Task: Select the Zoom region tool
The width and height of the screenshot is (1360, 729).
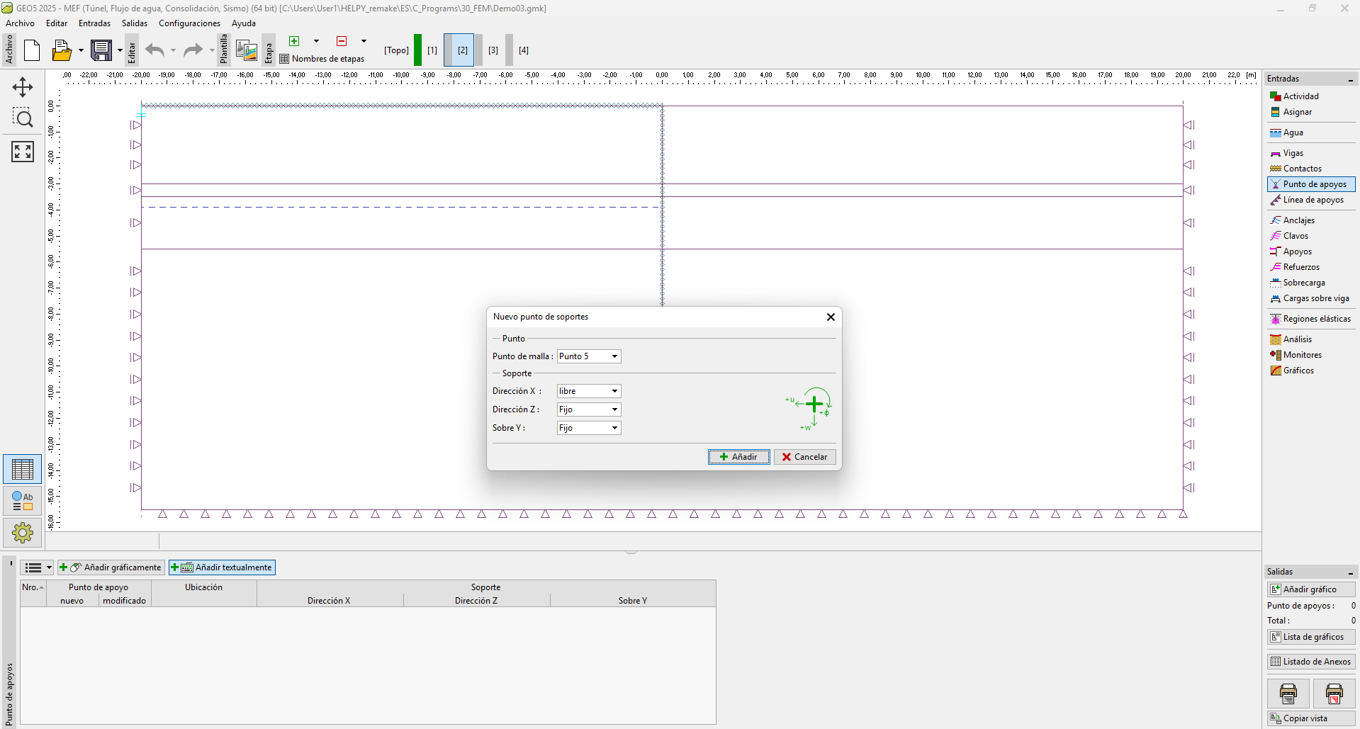Action: tap(23, 118)
